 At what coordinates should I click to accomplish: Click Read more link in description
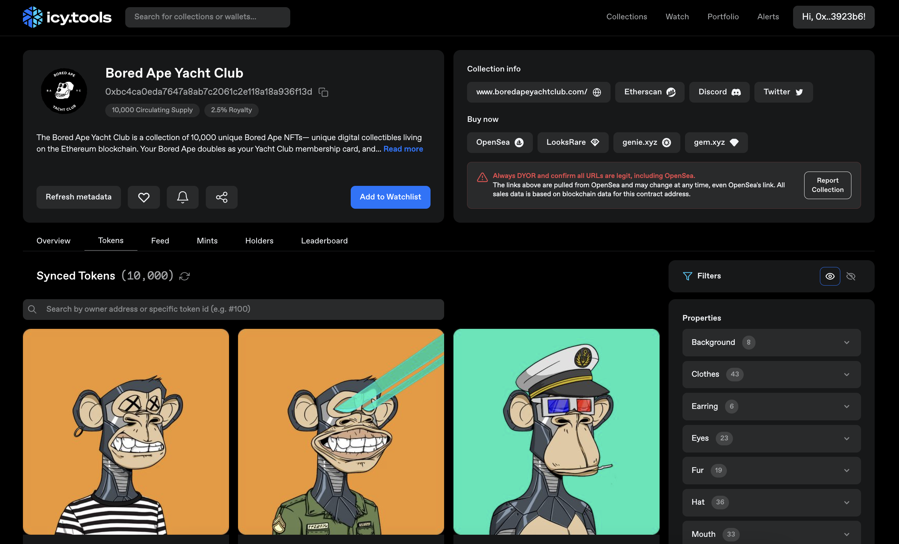pos(403,149)
